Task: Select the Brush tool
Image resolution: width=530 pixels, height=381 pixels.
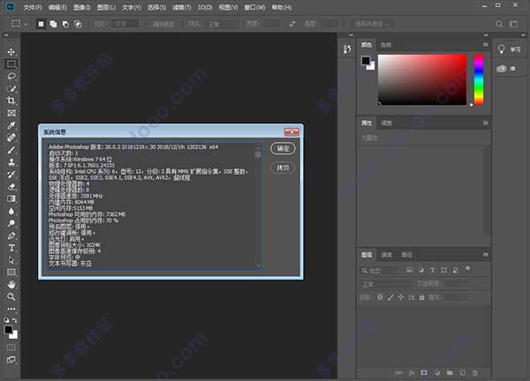Action: coord(11,150)
